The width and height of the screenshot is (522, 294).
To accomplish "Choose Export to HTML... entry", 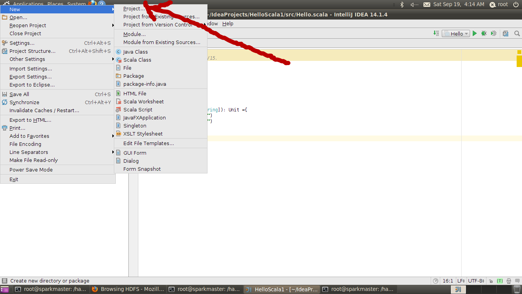I will click(x=58, y=120).
